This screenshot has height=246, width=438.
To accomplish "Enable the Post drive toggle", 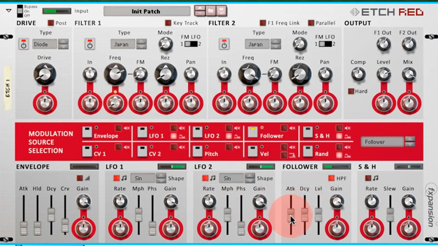I will click(51, 23).
